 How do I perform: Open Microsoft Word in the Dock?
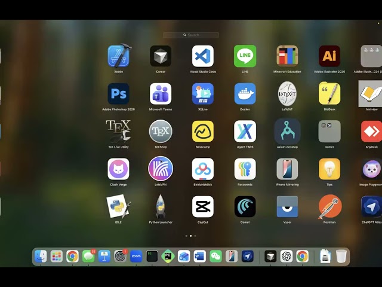coord(200,257)
